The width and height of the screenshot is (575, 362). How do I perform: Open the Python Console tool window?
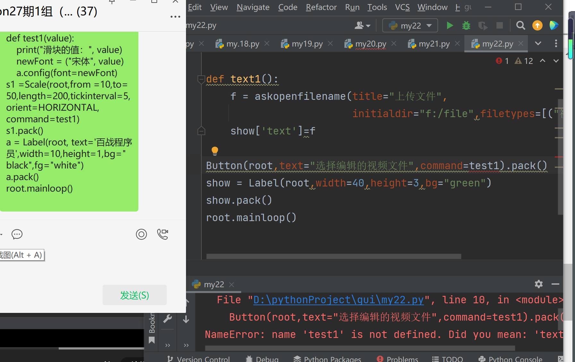click(x=510, y=359)
